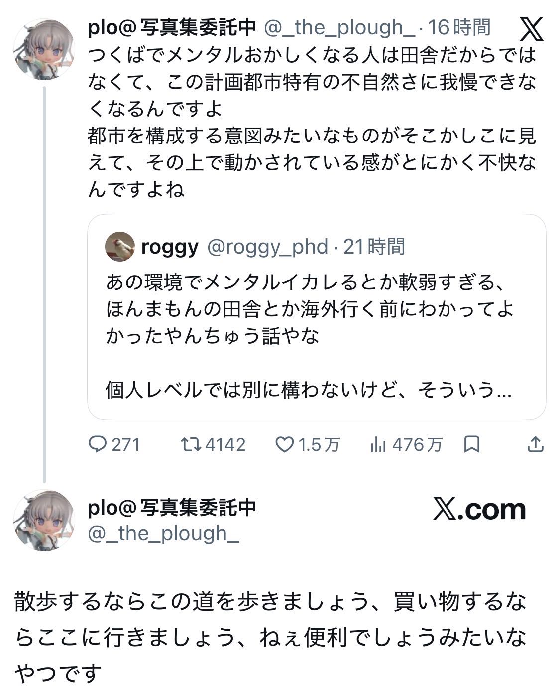Open view analytics bar chart icon
The width and height of the screenshot is (560, 700).
pos(378,444)
